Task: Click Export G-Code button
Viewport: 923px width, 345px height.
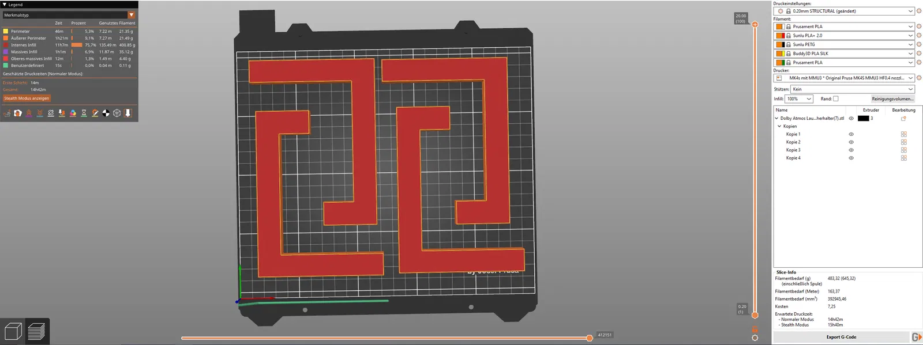Action: pyautogui.click(x=841, y=337)
